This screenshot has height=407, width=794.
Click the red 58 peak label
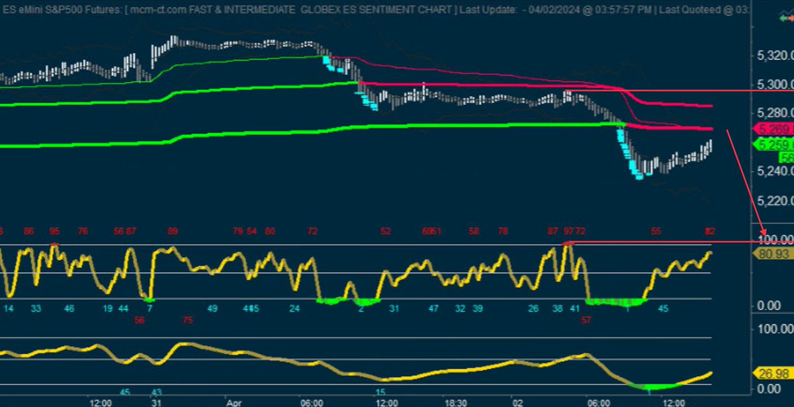pos(474,232)
